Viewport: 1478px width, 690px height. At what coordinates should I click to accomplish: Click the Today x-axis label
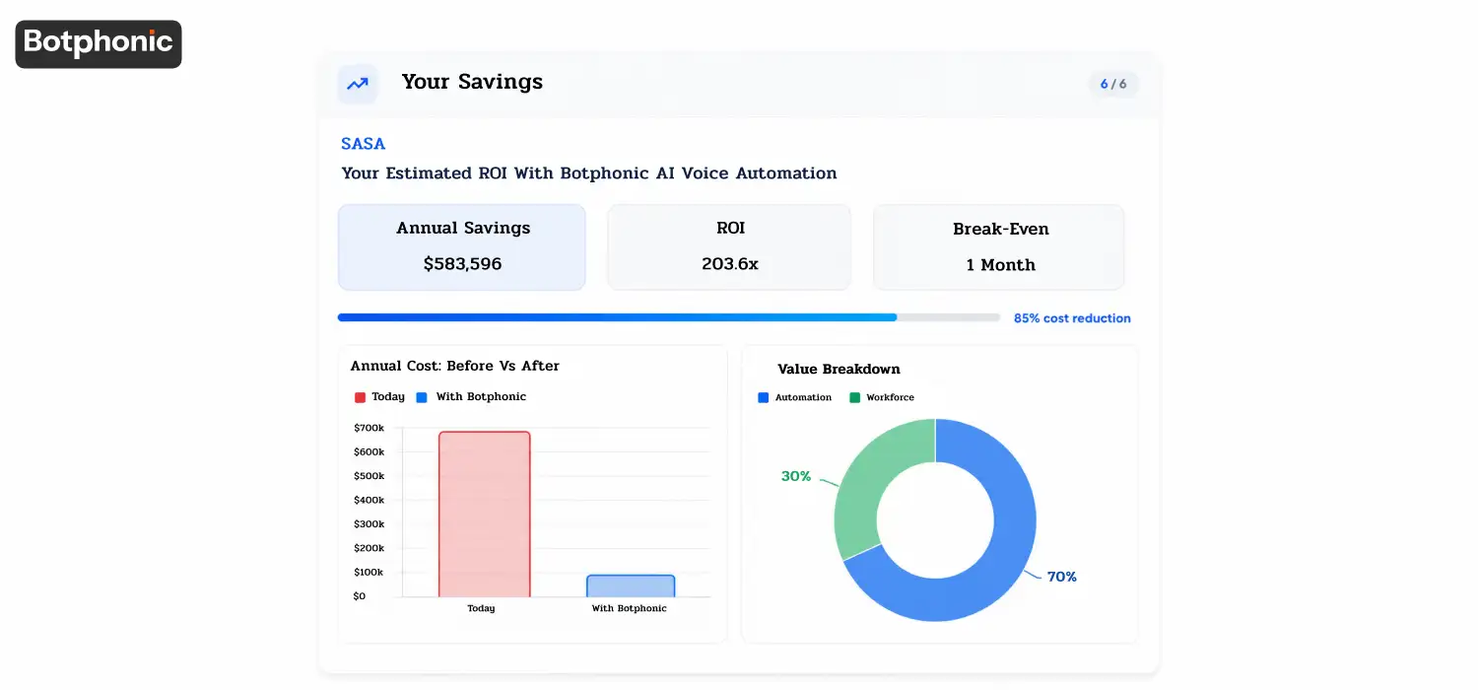pyautogui.click(x=481, y=608)
